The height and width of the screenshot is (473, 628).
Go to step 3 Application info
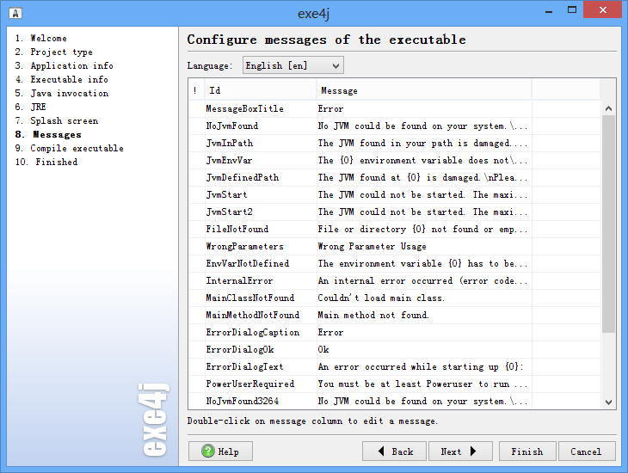64,65
